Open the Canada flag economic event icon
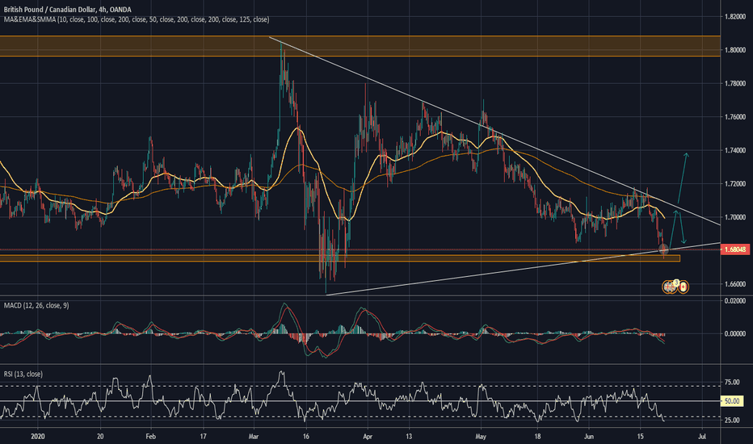753x444 pixels. [x=683, y=287]
